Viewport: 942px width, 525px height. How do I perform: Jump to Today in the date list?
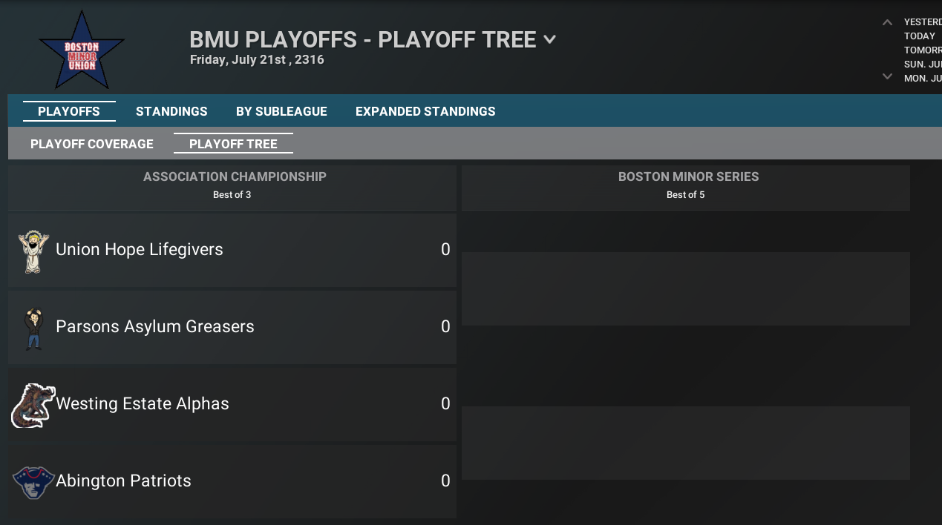919,36
